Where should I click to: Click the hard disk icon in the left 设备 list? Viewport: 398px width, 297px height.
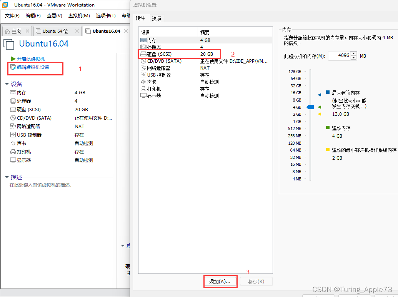pyautogui.click(x=13, y=109)
